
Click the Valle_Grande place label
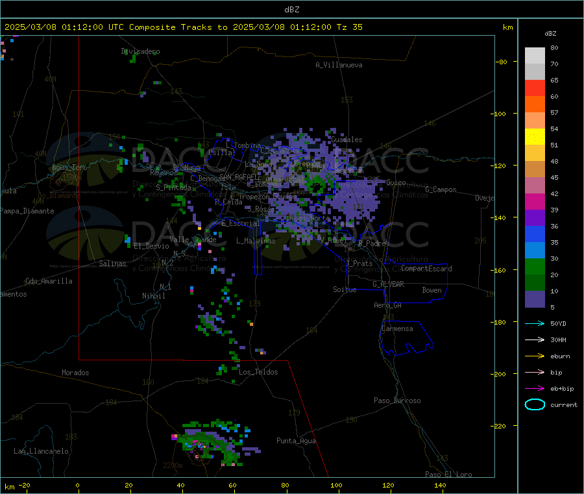pyautogui.click(x=193, y=240)
